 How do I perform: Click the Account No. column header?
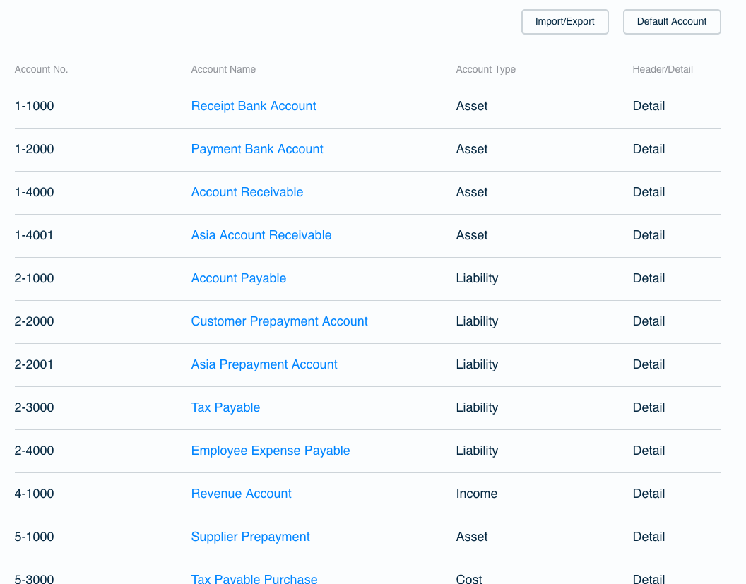point(42,69)
